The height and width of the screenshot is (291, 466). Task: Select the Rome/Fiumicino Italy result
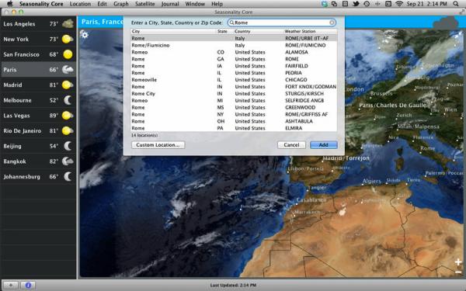point(234,45)
